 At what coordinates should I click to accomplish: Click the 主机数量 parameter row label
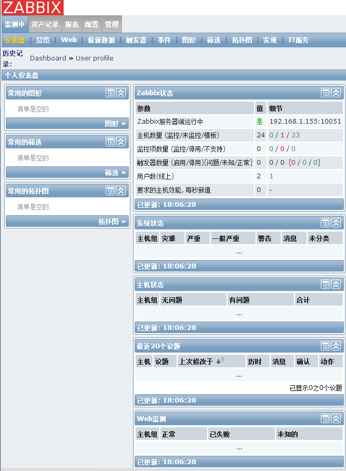tap(178, 135)
